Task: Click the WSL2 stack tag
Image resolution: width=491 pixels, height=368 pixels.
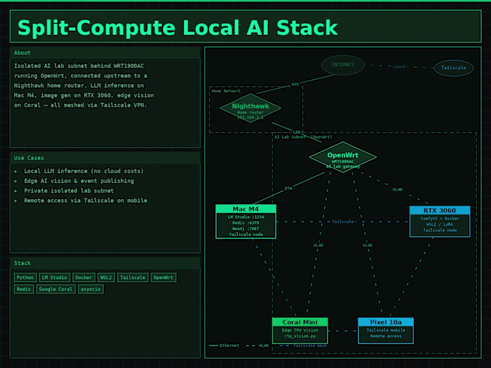Action: pos(106,278)
